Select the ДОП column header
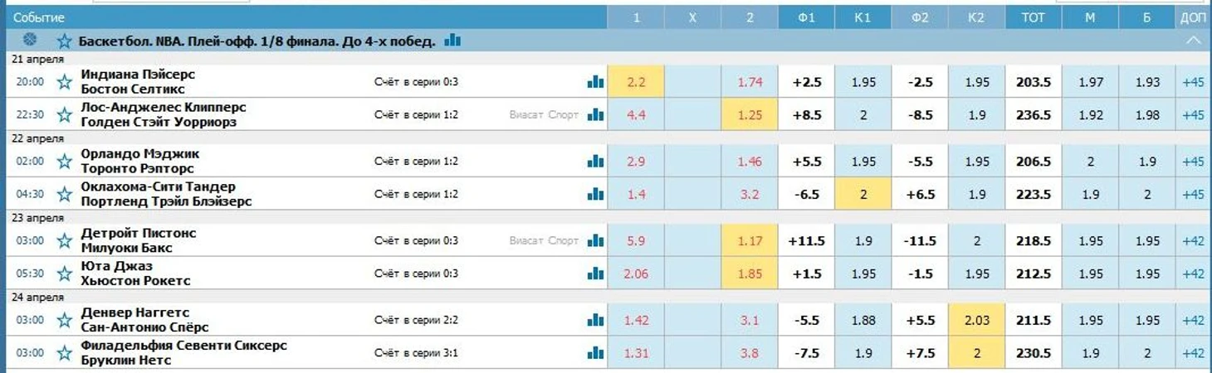The width and height of the screenshot is (1212, 373). [1193, 17]
